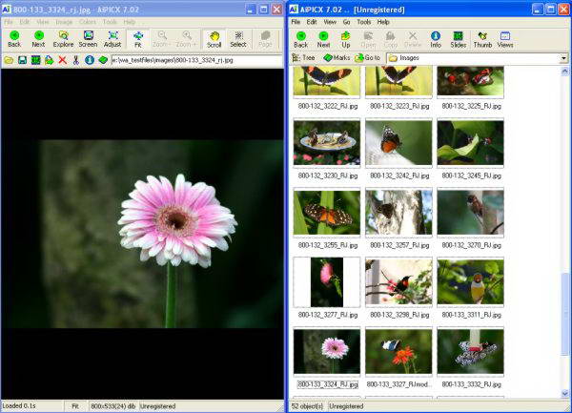Image resolution: width=572 pixels, height=413 pixels.
Task: Click the green mark tag icon in viewer
Action: tap(103, 60)
